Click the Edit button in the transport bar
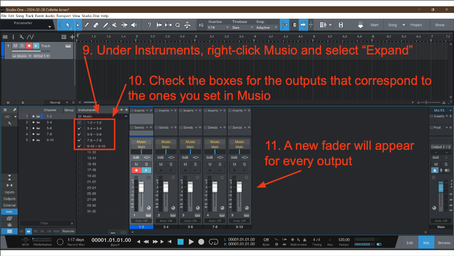 410,243
